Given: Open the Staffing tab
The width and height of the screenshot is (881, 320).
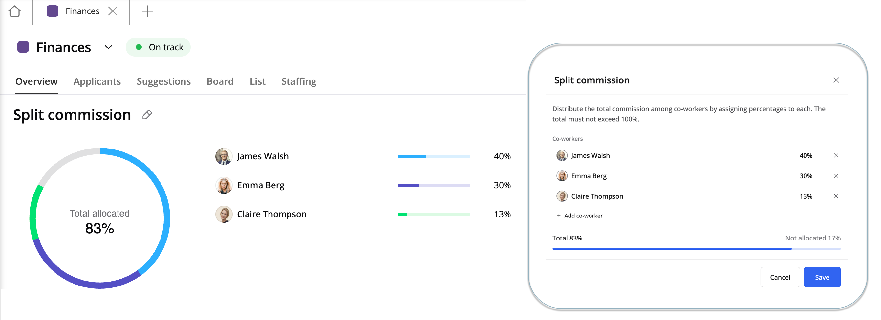Looking at the screenshot, I should (299, 81).
